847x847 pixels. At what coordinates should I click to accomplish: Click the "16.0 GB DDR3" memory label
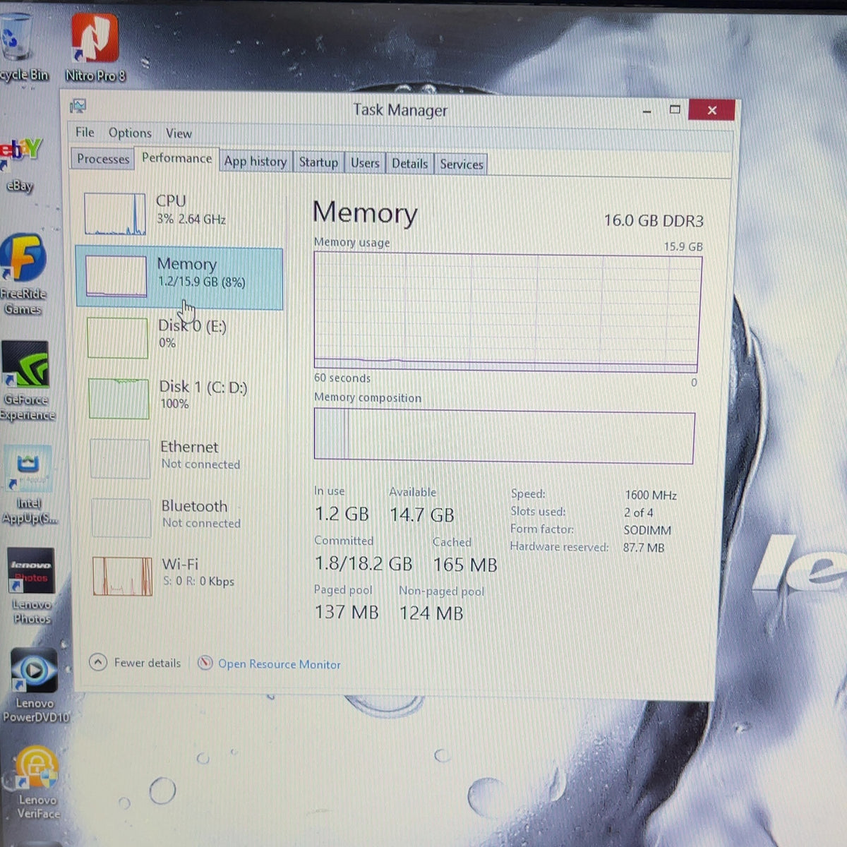coord(654,221)
